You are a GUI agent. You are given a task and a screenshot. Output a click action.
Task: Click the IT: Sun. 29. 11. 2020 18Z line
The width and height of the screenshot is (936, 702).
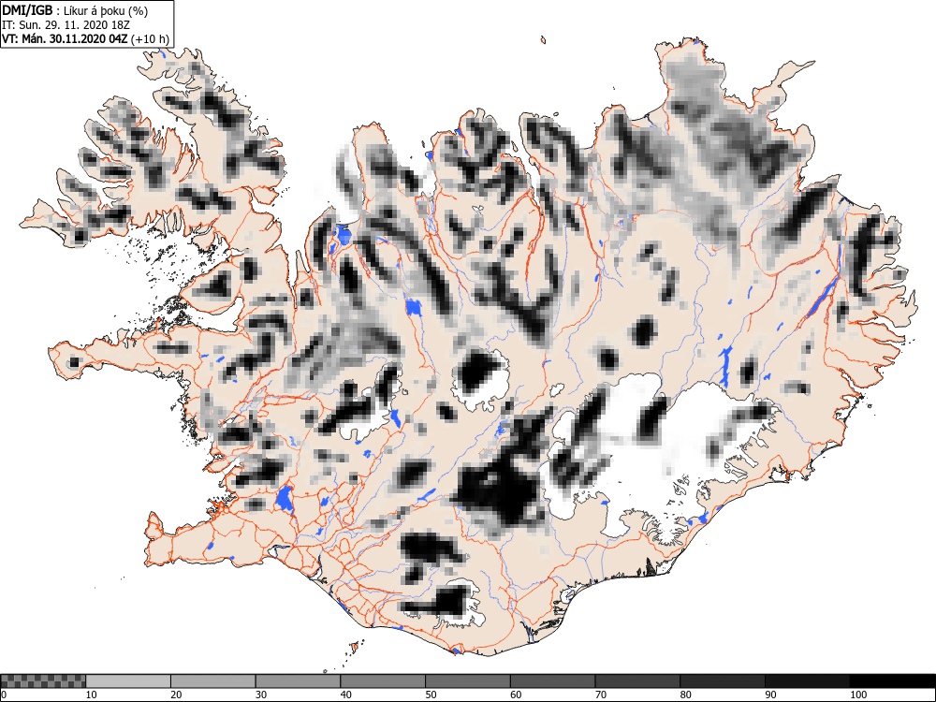tap(66, 25)
